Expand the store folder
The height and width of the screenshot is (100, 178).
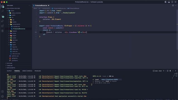click(x=14, y=42)
